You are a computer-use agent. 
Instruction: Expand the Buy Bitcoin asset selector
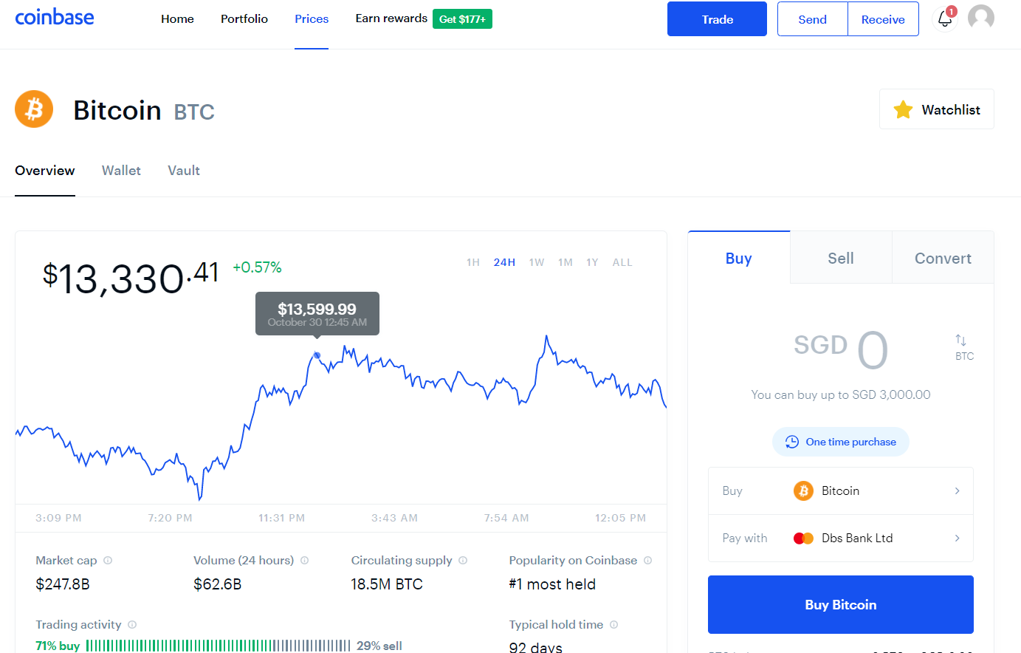point(841,491)
